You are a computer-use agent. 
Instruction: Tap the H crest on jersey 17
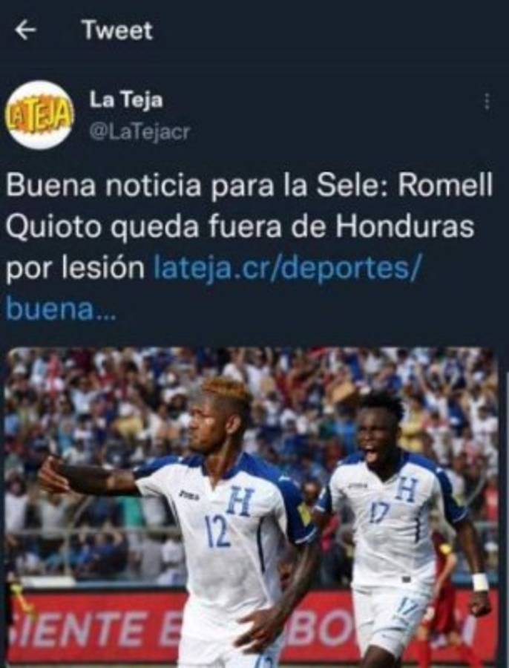click(407, 488)
